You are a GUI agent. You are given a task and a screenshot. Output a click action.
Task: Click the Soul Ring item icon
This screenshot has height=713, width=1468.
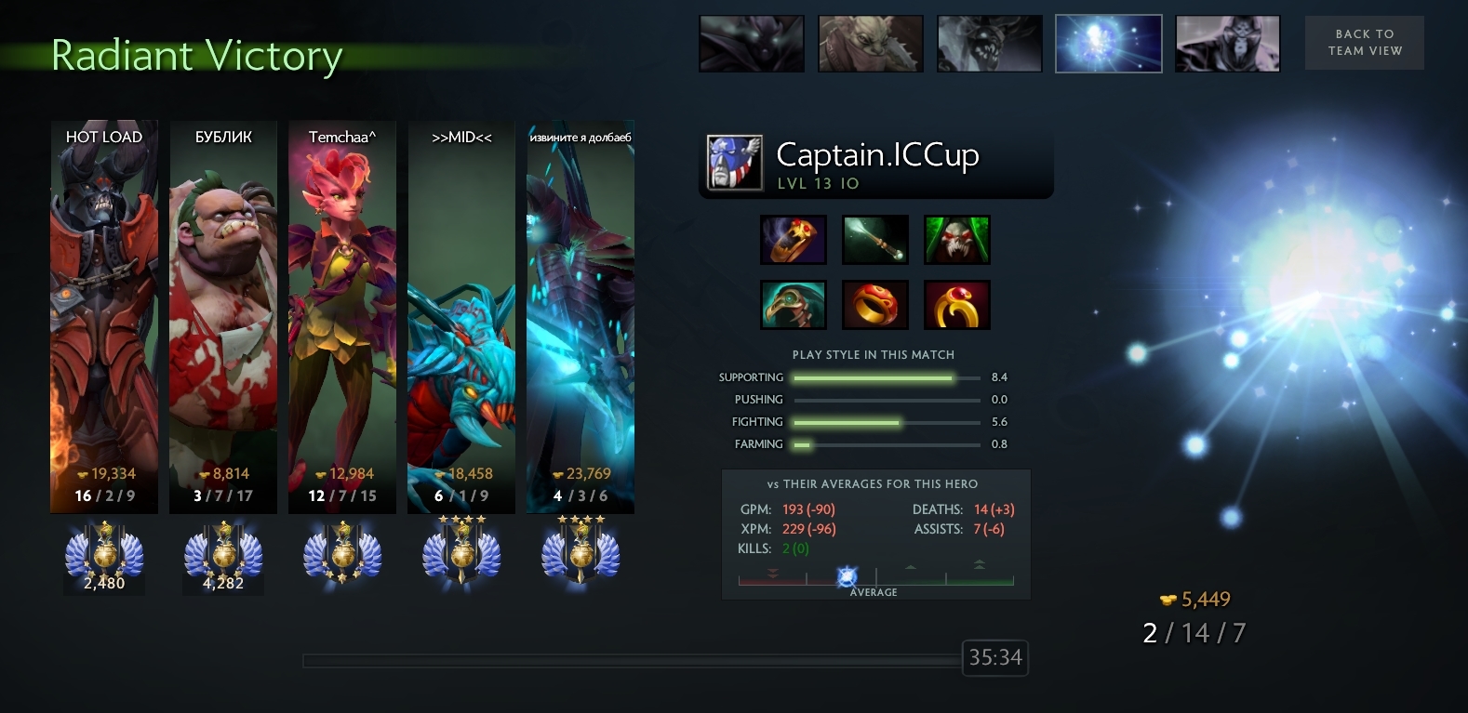pos(793,240)
